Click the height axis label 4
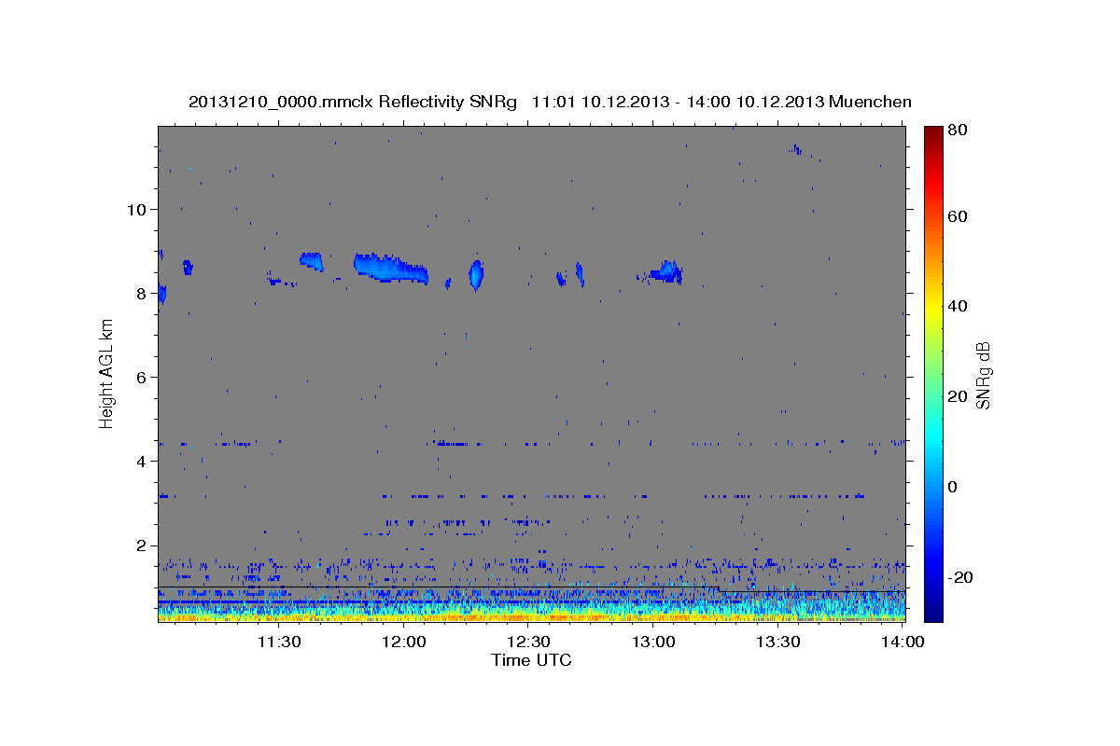This screenshot has height=746, width=1120. pos(141,461)
